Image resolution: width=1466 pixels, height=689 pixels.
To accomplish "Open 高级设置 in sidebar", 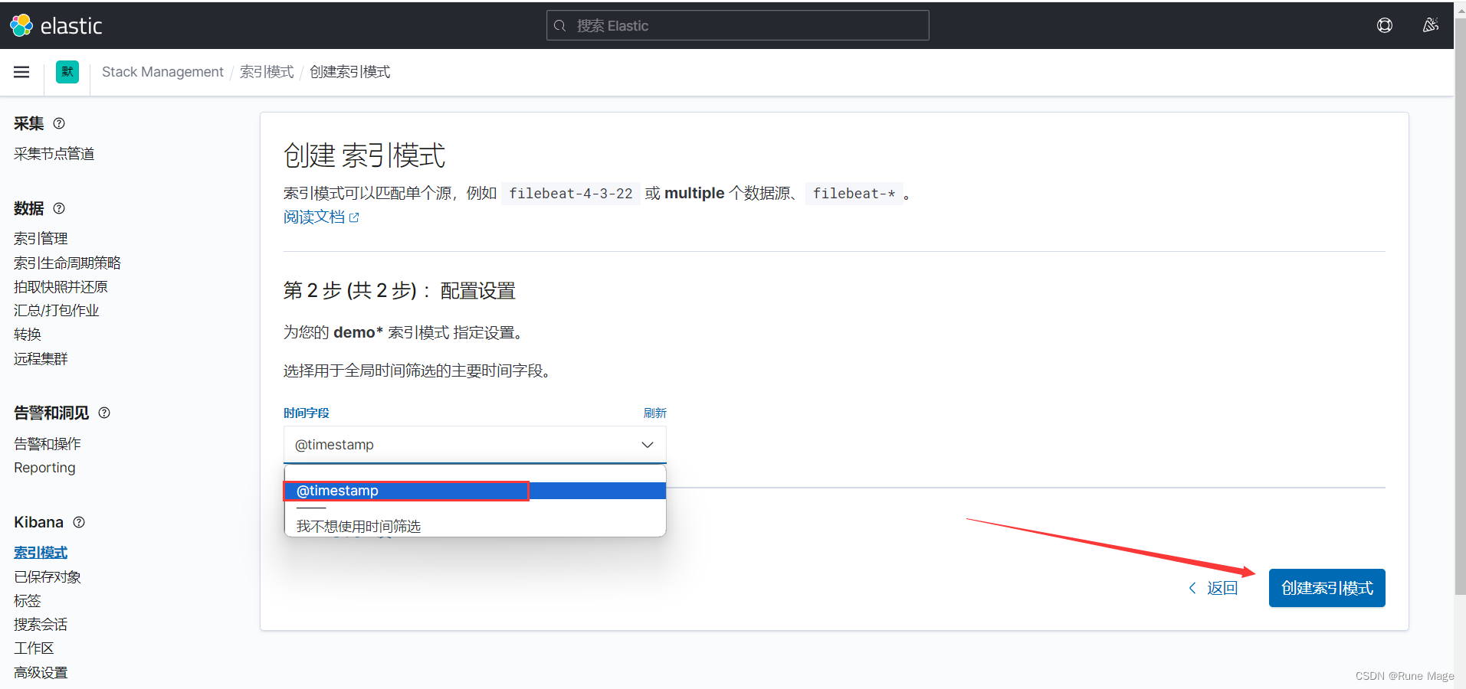I will click(x=41, y=672).
